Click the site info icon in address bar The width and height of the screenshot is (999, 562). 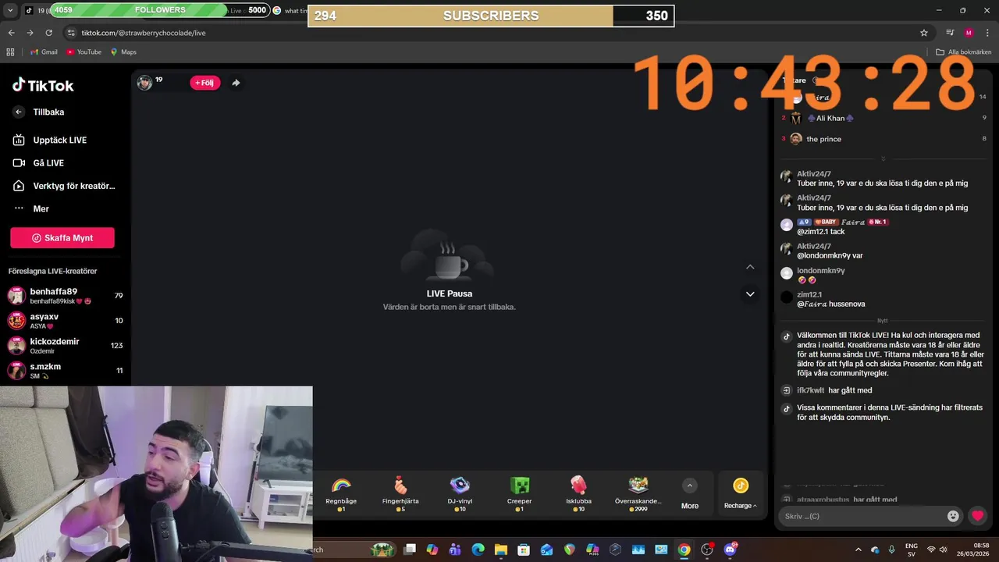pyautogui.click(x=71, y=33)
